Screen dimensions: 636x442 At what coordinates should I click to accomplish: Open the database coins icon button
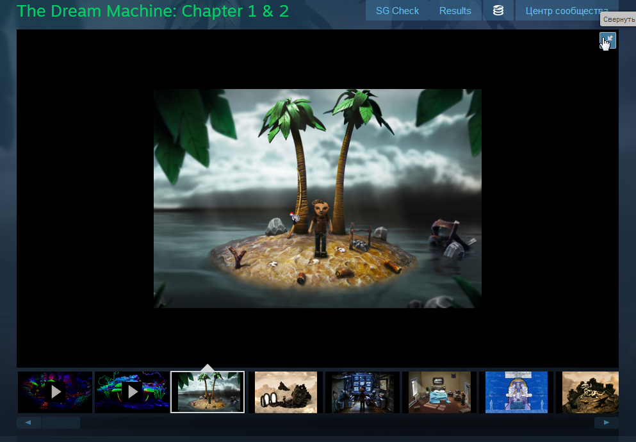point(498,10)
